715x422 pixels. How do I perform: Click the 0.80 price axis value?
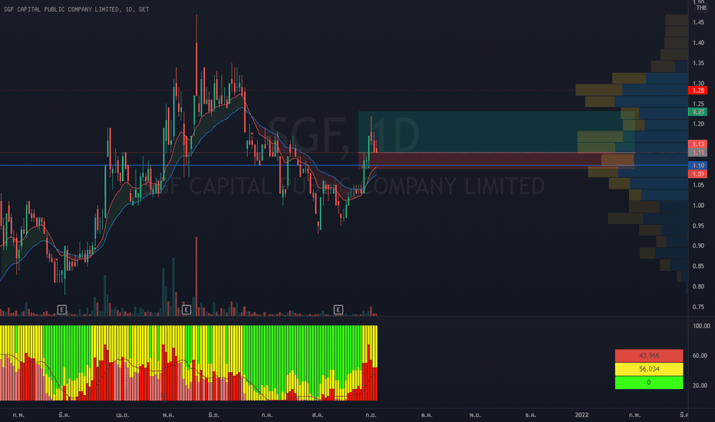pyautogui.click(x=698, y=286)
